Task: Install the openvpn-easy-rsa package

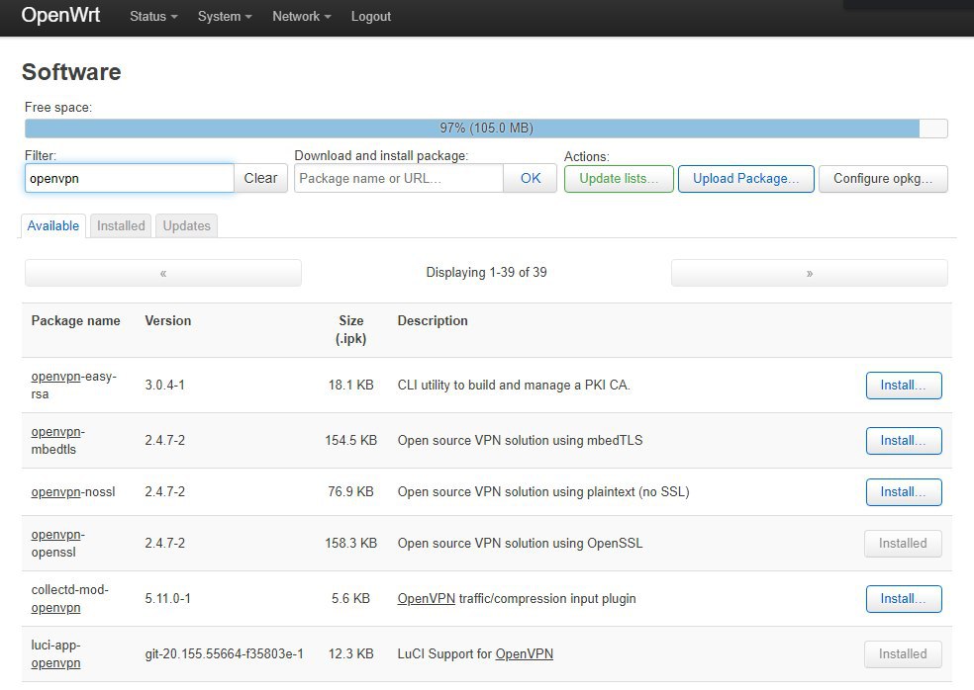Action: 904,386
